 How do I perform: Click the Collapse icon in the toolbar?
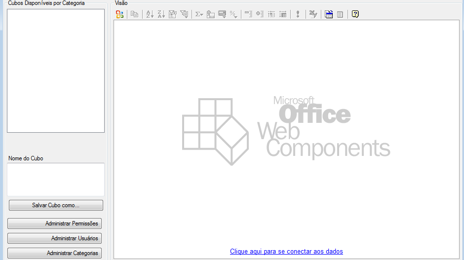click(x=248, y=14)
